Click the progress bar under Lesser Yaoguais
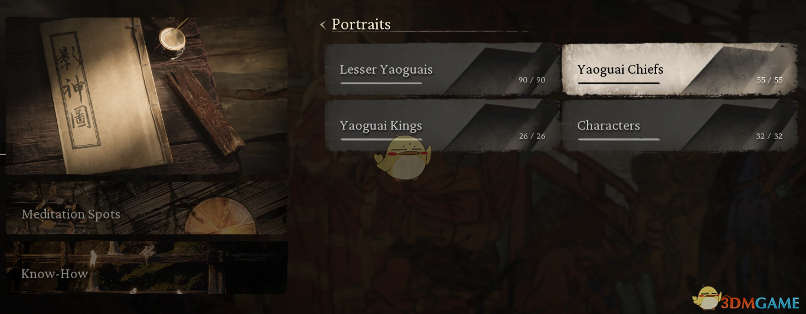This screenshot has width=806, height=314. coord(381,83)
